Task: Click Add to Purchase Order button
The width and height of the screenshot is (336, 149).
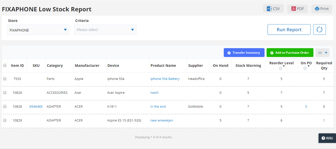Action: (x=290, y=53)
